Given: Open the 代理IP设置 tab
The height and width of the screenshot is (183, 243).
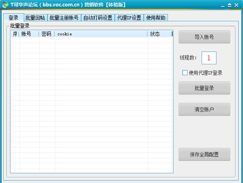Looking at the screenshot, I should 129,18.
